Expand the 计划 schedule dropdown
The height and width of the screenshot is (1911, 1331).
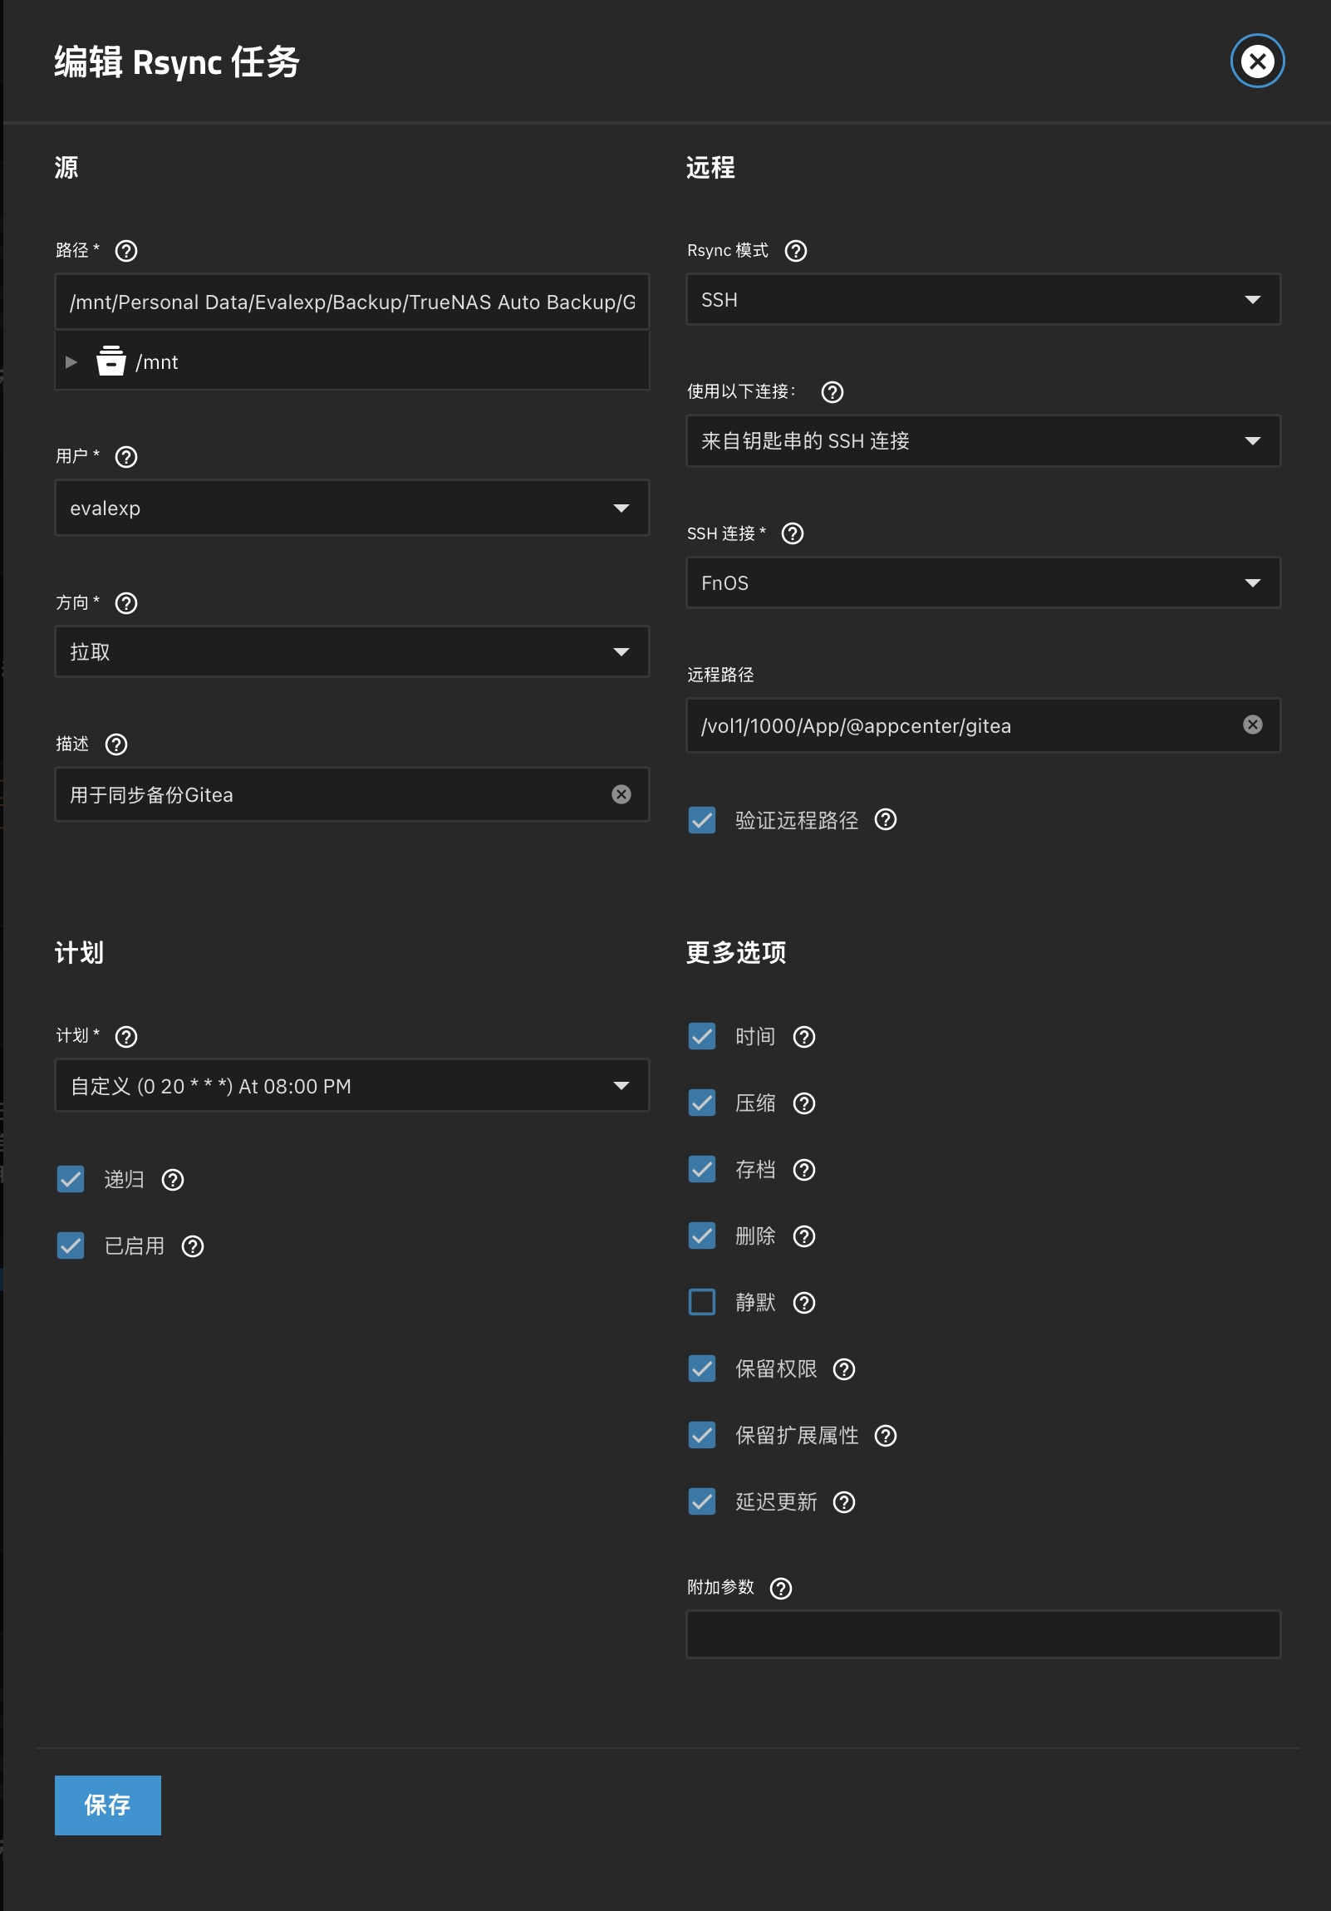click(x=351, y=1085)
